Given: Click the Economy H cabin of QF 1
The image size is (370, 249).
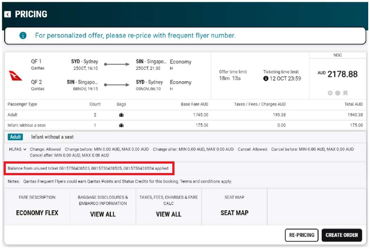Looking at the screenshot, I should coord(180,64).
